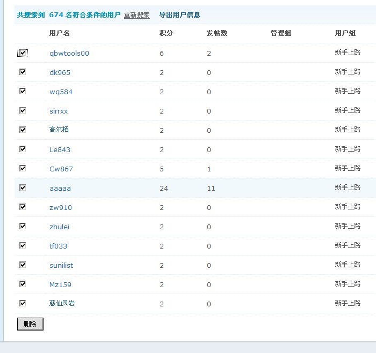Open user tf033
The width and height of the screenshot is (376, 353).
coord(58,246)
